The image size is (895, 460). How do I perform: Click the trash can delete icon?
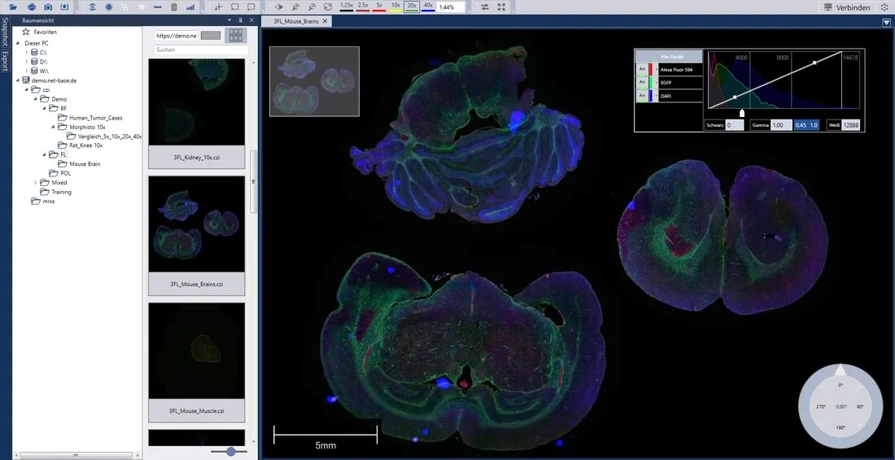(x=174, y=7)
